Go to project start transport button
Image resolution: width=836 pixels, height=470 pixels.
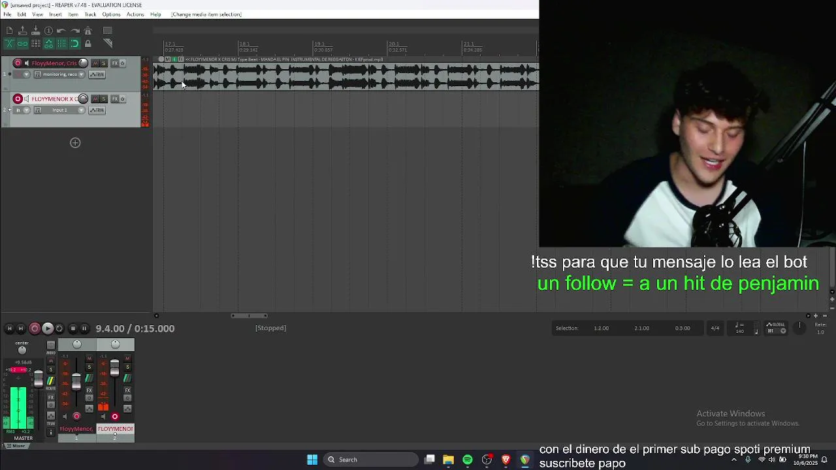pos(9,328)
